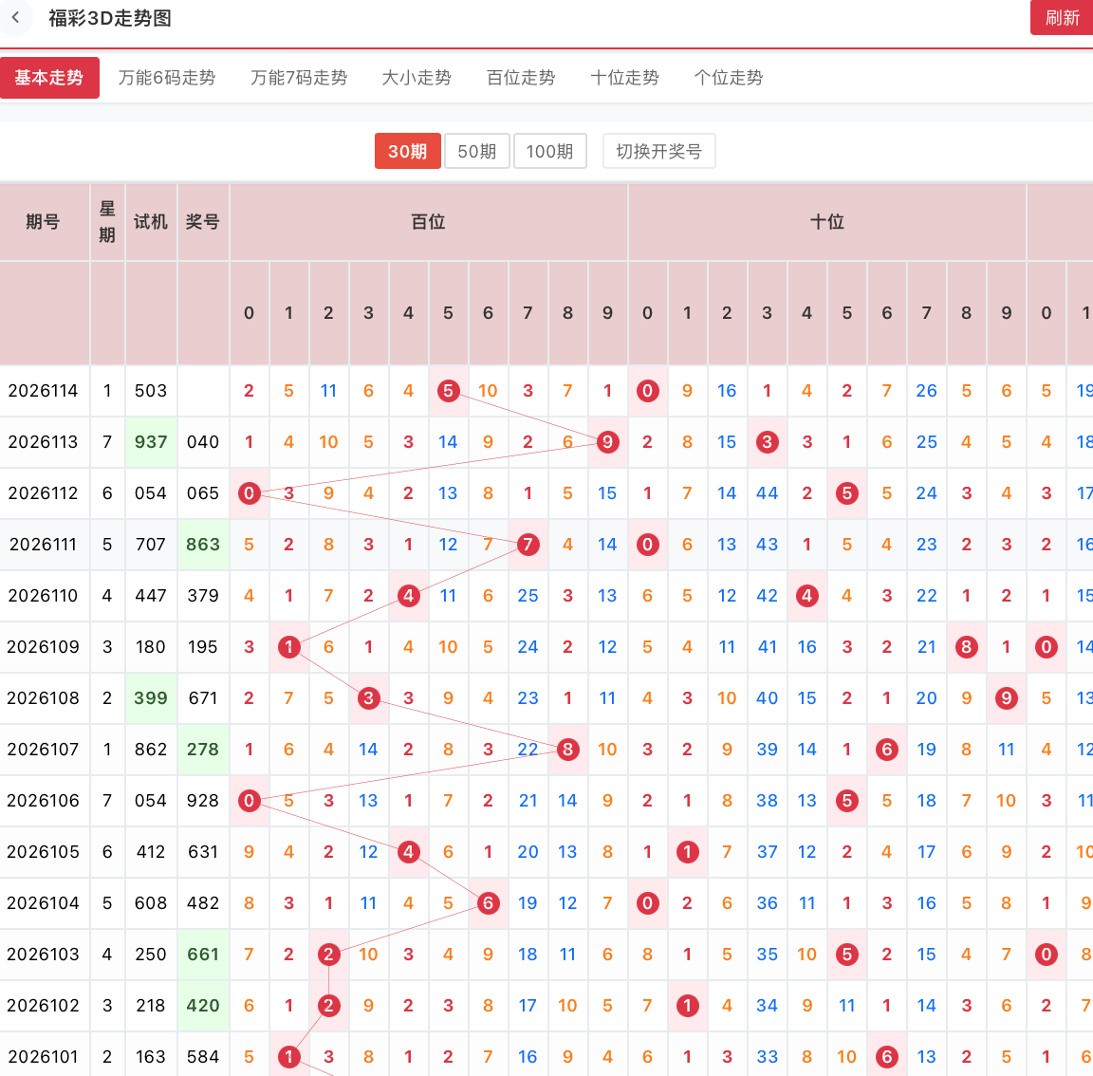This screenshot has height=1076, width=1093.
Task: Click issue number 2026105
Action: click(x=44, y=852)
